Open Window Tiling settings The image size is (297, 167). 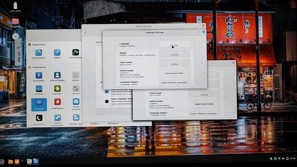[76, 120]
